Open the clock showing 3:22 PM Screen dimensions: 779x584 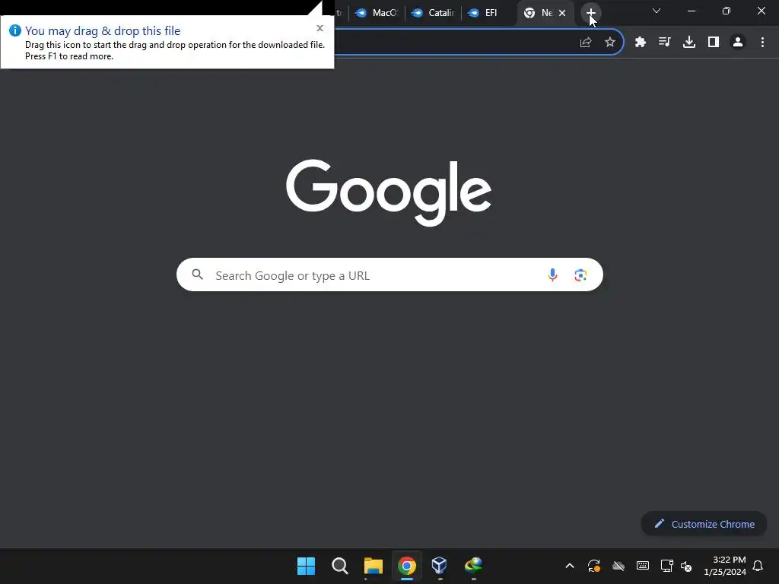[725, 566]
